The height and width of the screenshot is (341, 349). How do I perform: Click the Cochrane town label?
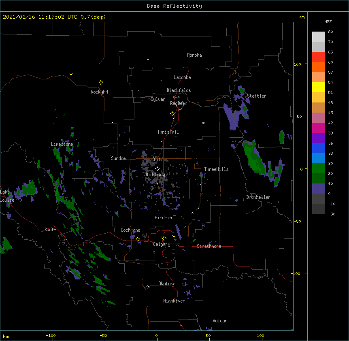tap(130, 230)
